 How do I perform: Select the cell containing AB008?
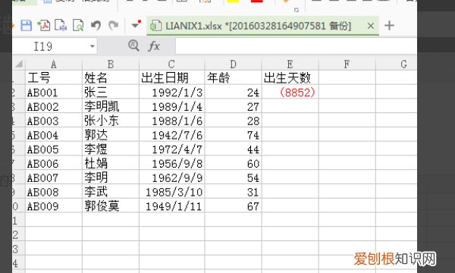[54, 191]
